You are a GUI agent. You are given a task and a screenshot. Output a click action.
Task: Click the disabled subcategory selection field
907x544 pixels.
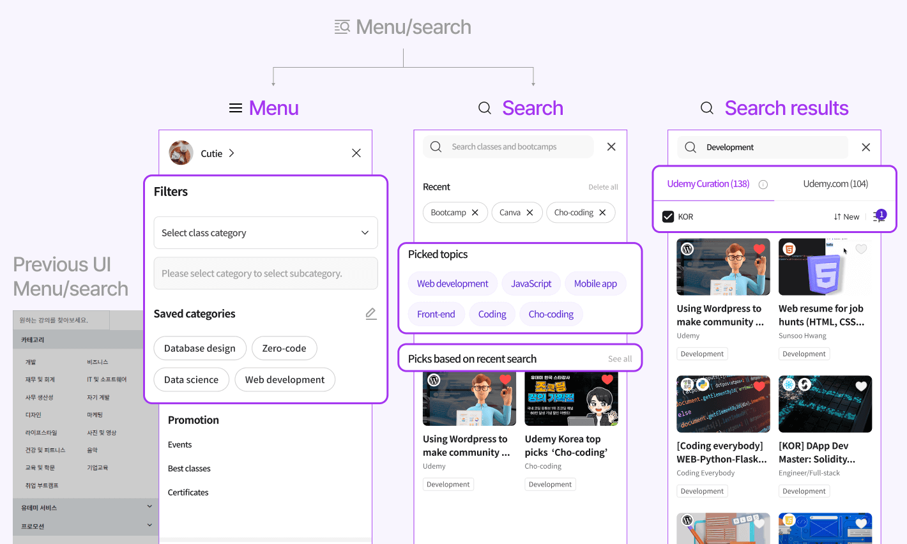[x=266, y=273]
